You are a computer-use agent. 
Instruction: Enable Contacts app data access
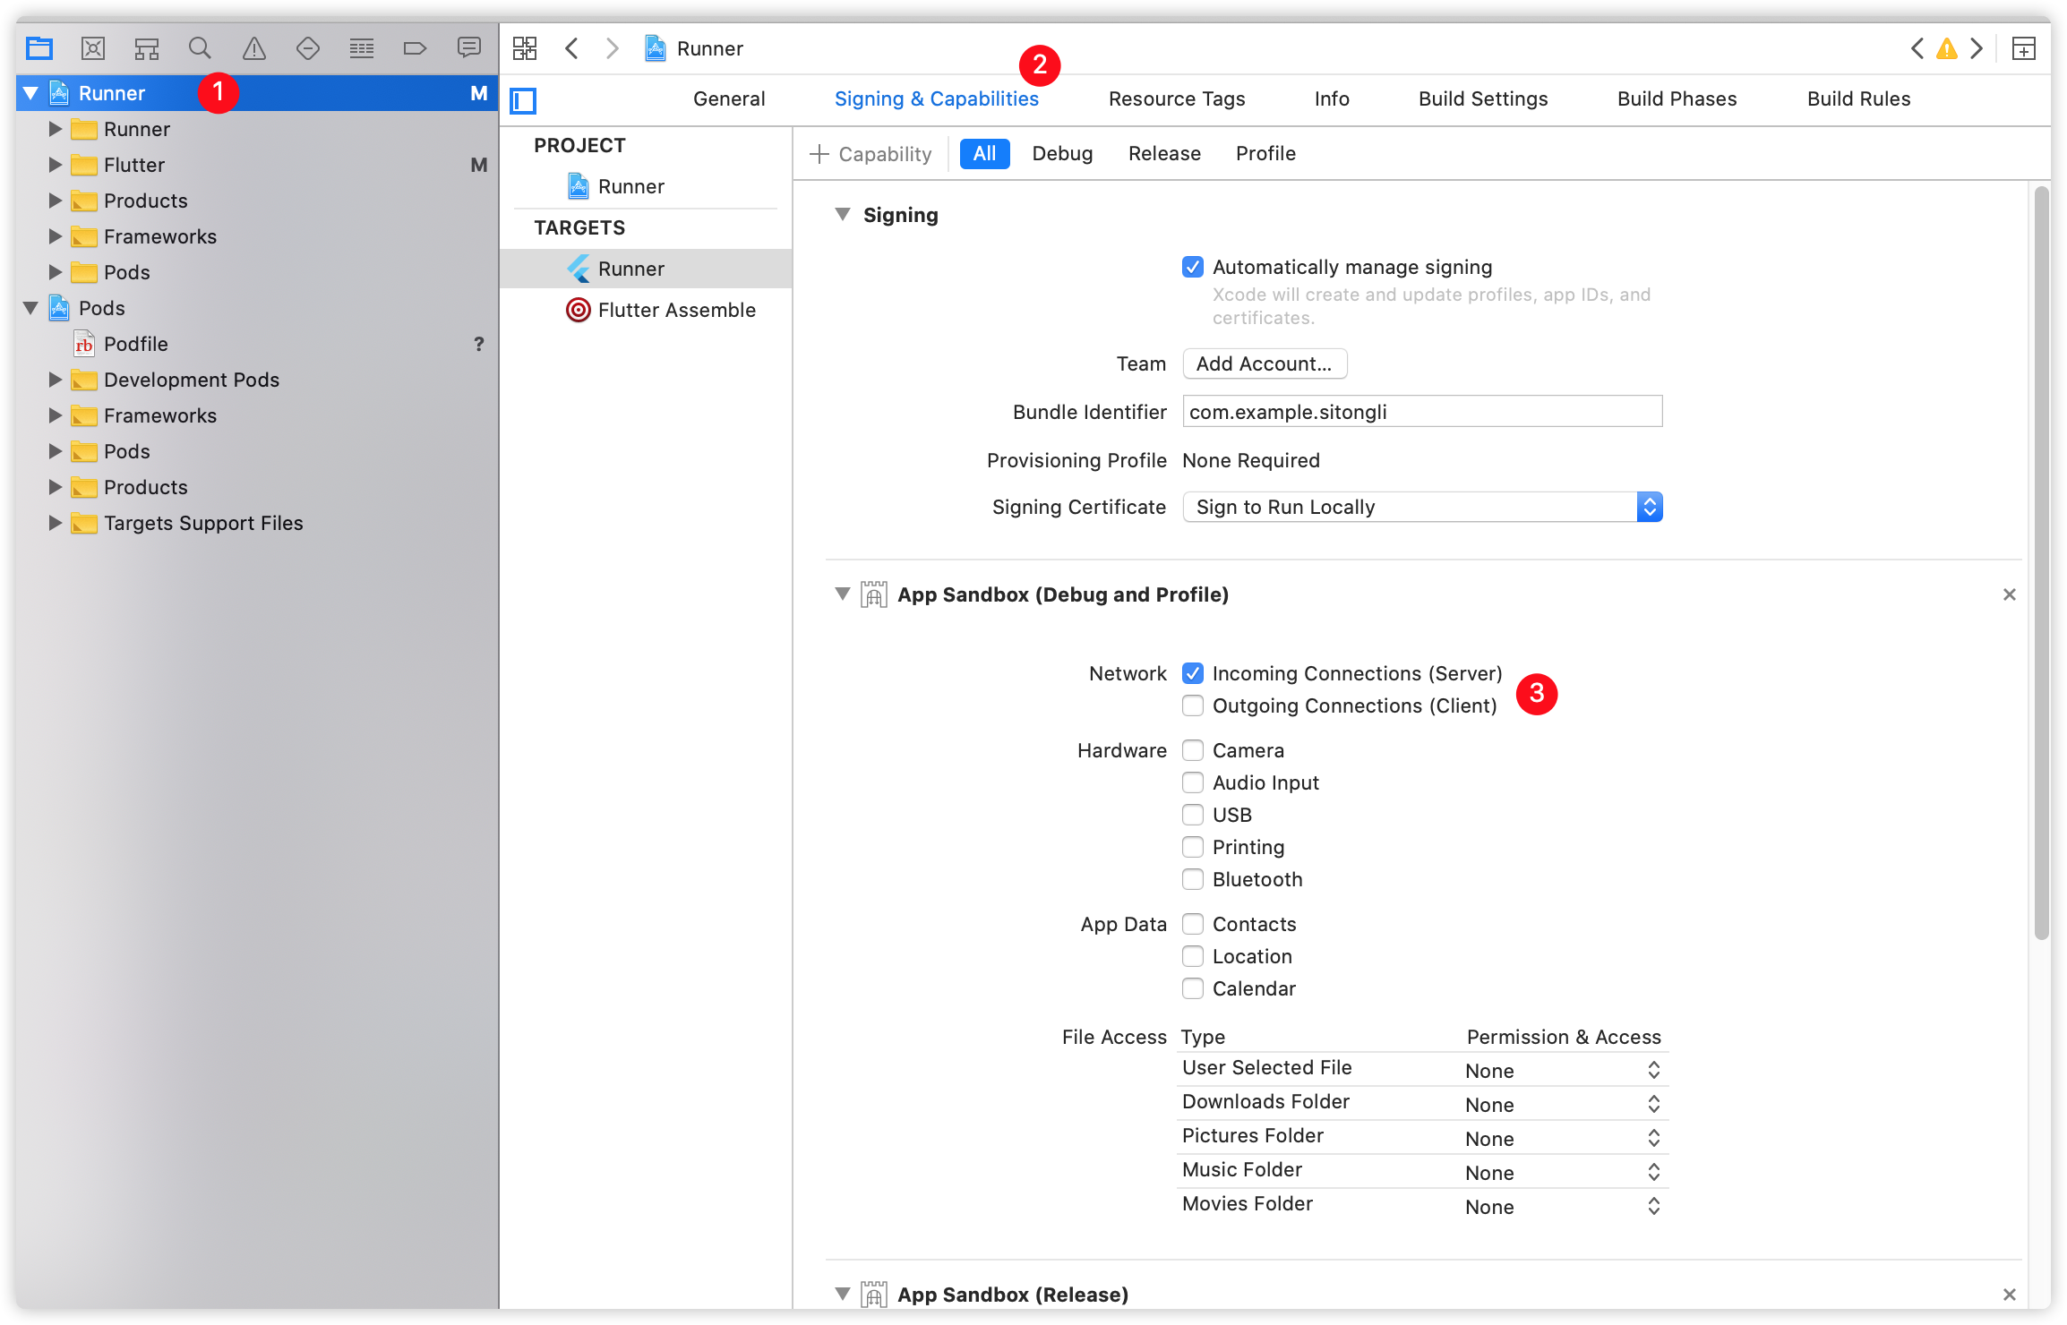1193,924
